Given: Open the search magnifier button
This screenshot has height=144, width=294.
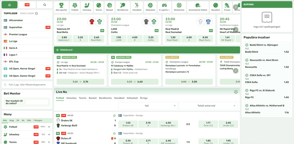Looking at the screenshot, I should (45, 5).
